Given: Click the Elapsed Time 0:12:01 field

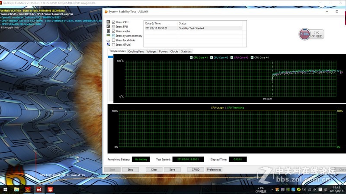Looking at the screenshot, I should 237,159.
